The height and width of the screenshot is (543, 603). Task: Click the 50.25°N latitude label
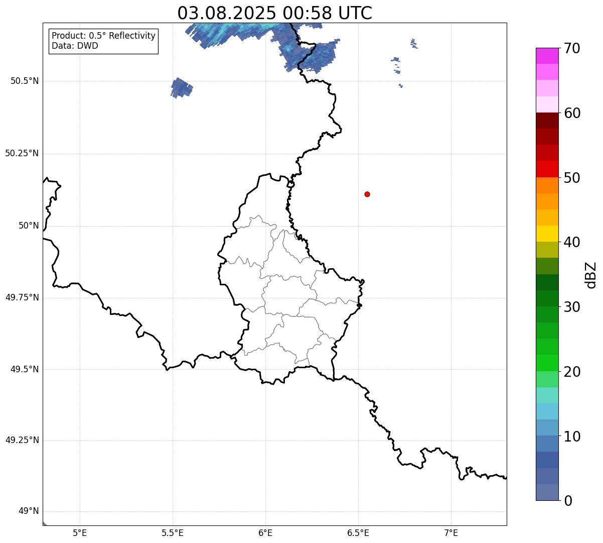click(22, 153)
